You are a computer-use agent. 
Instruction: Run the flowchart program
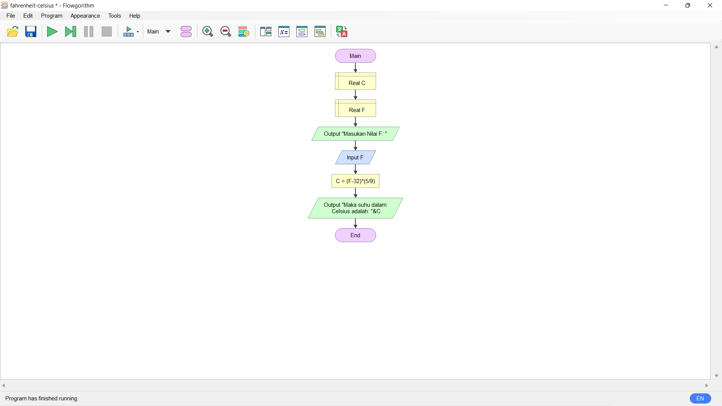(52, 32)
